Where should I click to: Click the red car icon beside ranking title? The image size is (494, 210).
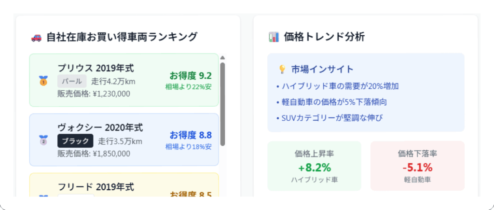pos(36,37)
